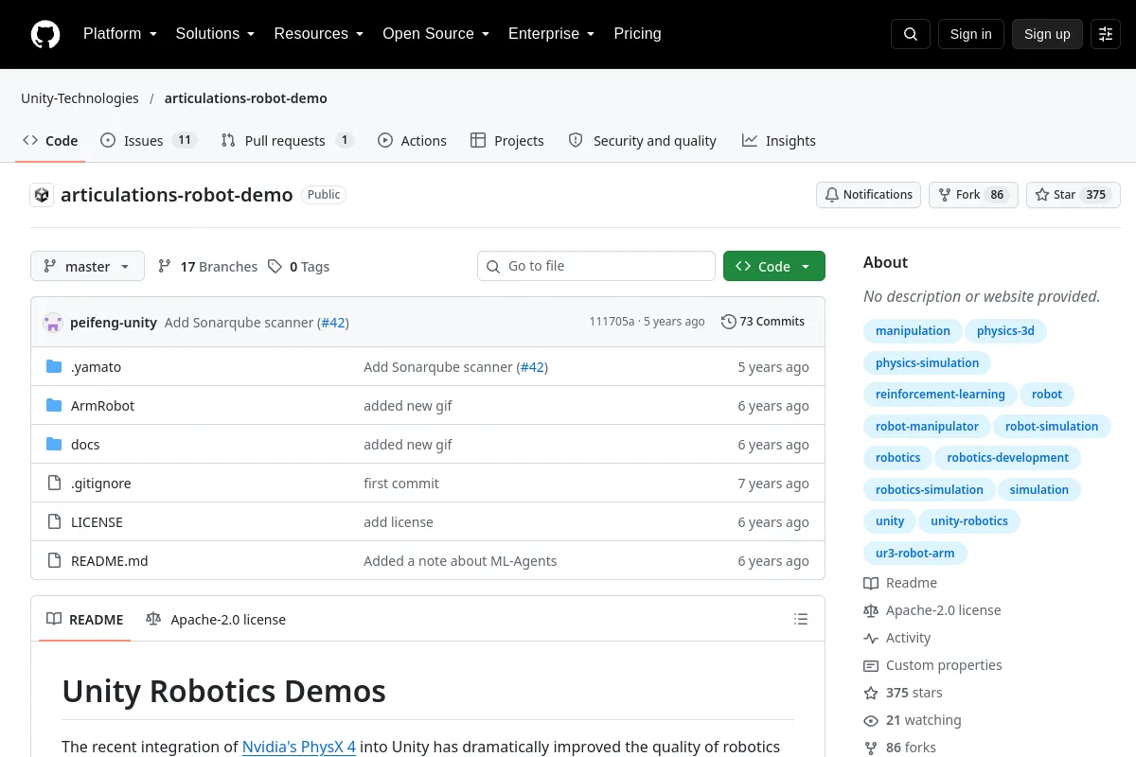Switch to Apache-2.0 license tab in README panel
The height and width of the screenshot is (757, 1136).
[x=216, y=620]
